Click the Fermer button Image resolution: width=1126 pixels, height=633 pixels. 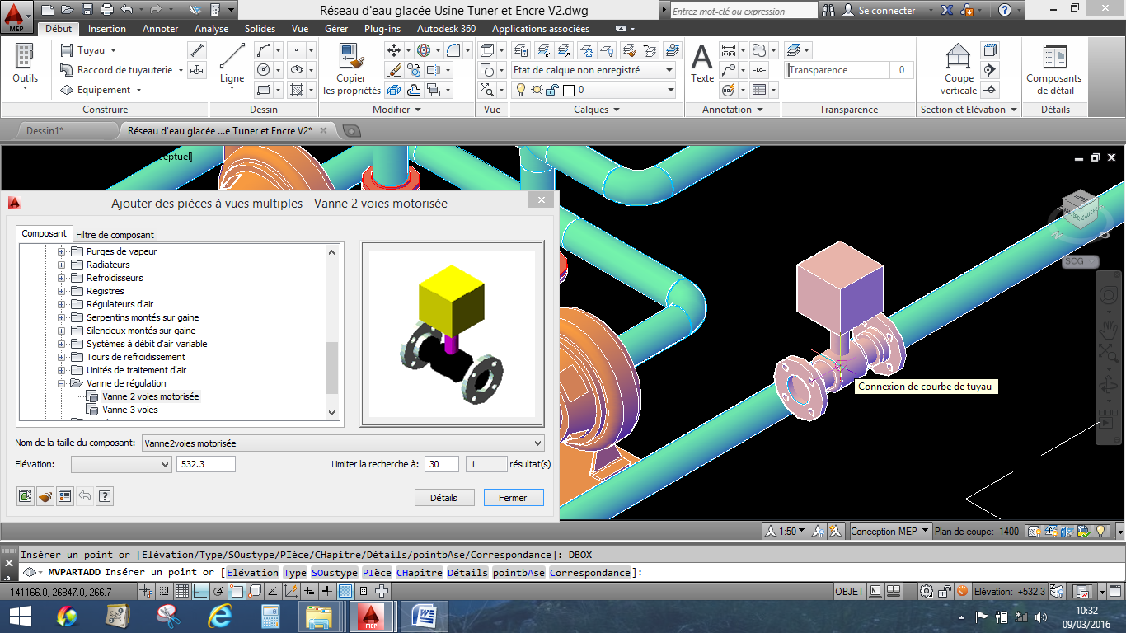(513, 498)
